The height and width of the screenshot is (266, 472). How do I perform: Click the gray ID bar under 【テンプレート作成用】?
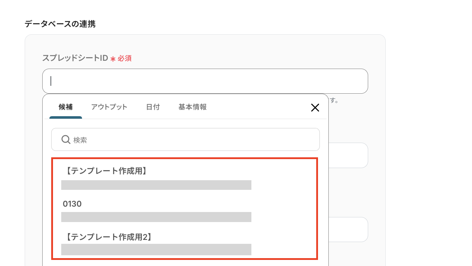pyautogui.click(x=156, y=185)
